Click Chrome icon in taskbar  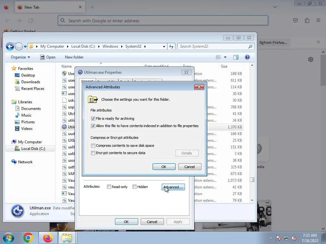point(28,238)
